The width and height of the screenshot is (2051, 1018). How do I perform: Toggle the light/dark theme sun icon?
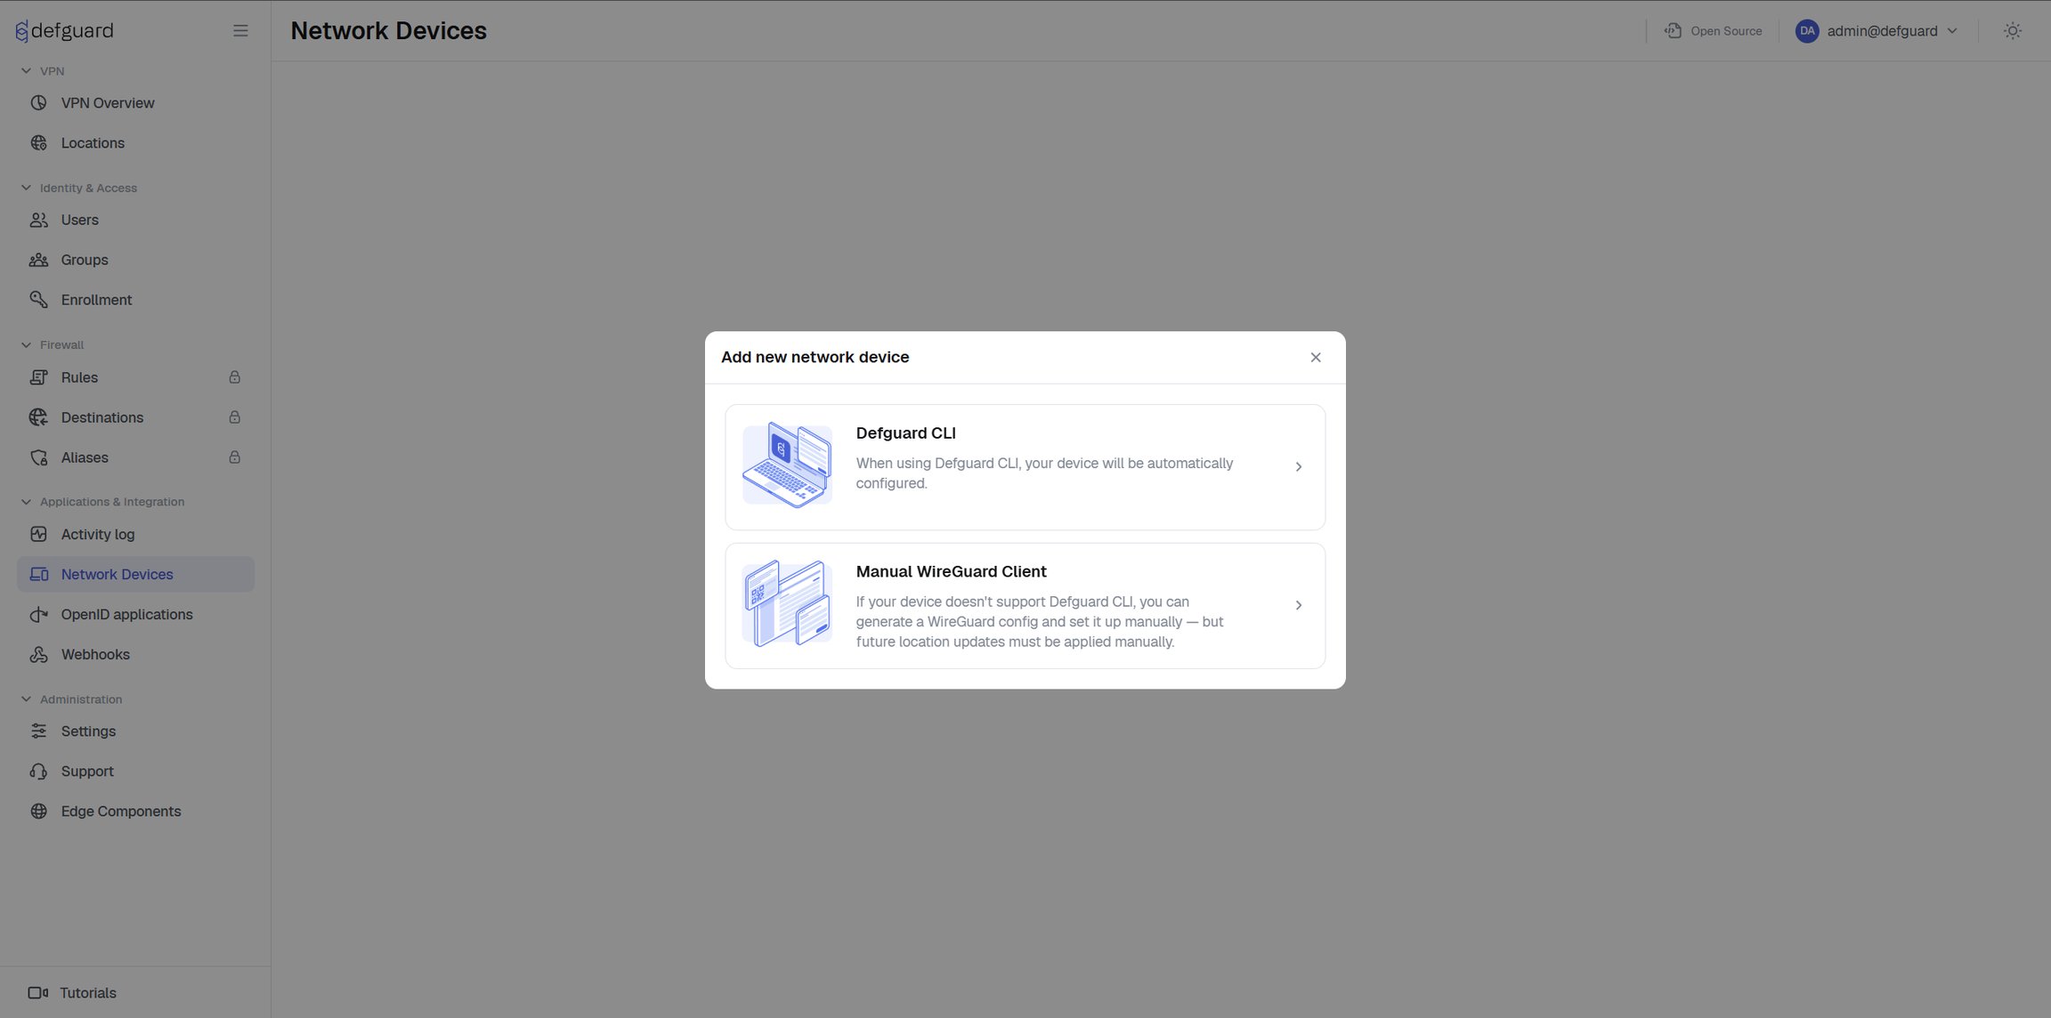tap(2012, 31)
